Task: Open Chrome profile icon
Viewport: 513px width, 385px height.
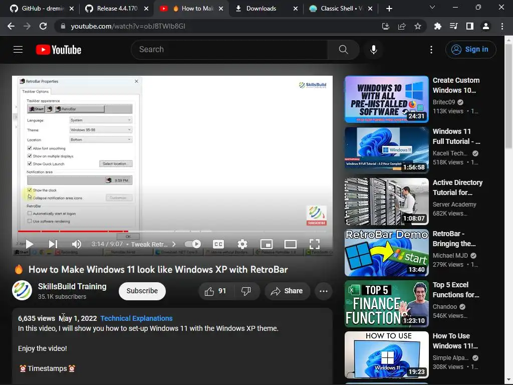Action: (486, 26)
